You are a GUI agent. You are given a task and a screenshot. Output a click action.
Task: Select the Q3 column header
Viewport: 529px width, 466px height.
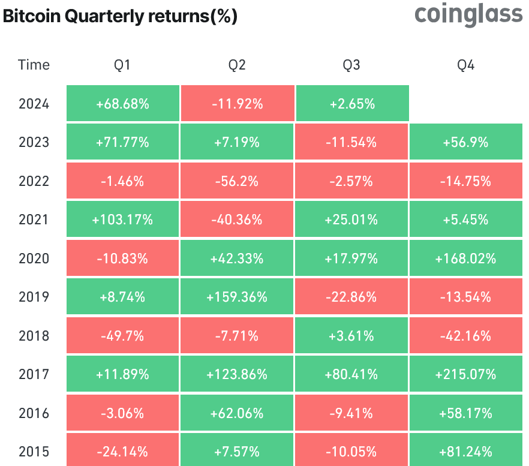(351, 65)
